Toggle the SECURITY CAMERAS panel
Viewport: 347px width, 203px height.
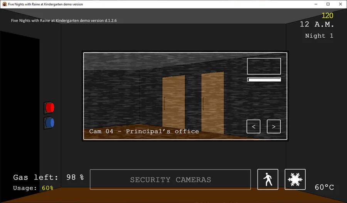(x=170, y=180)
